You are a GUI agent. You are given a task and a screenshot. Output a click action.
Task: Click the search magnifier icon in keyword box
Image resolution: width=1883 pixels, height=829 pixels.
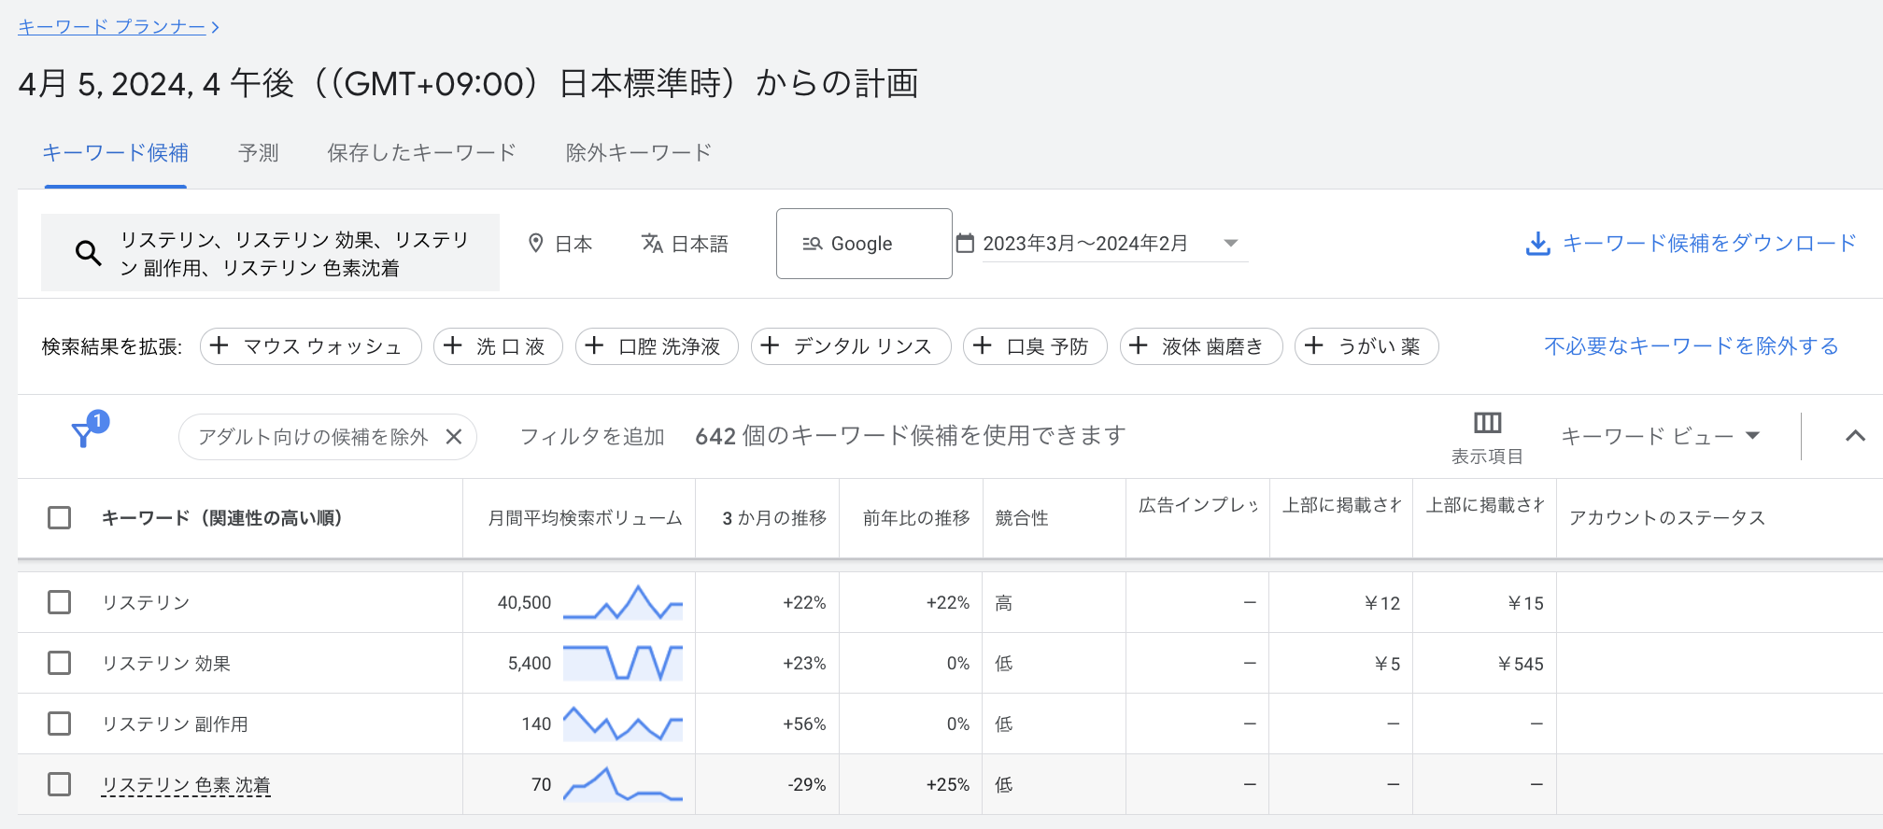89,252
